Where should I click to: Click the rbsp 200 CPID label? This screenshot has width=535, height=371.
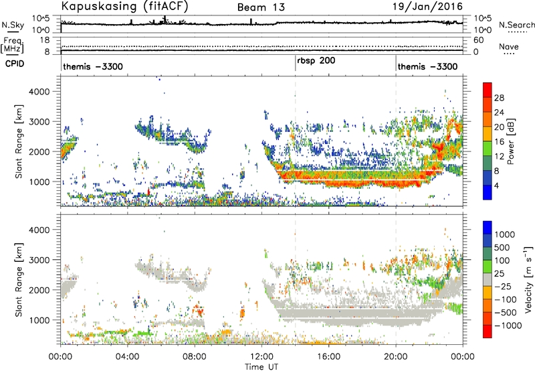coord(316,61)
